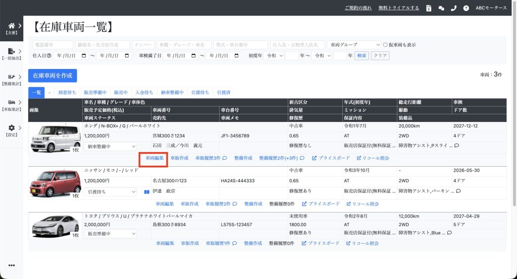The image size is (517, 279).
Task: Click the three-dots icon at sidebar bottom
Action: [12, 265]
